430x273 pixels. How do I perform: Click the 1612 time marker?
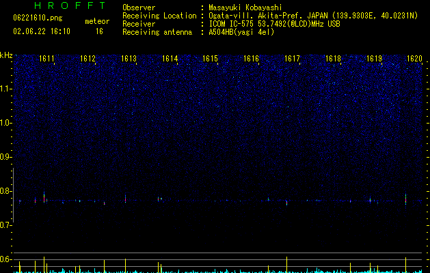point(88,59)
